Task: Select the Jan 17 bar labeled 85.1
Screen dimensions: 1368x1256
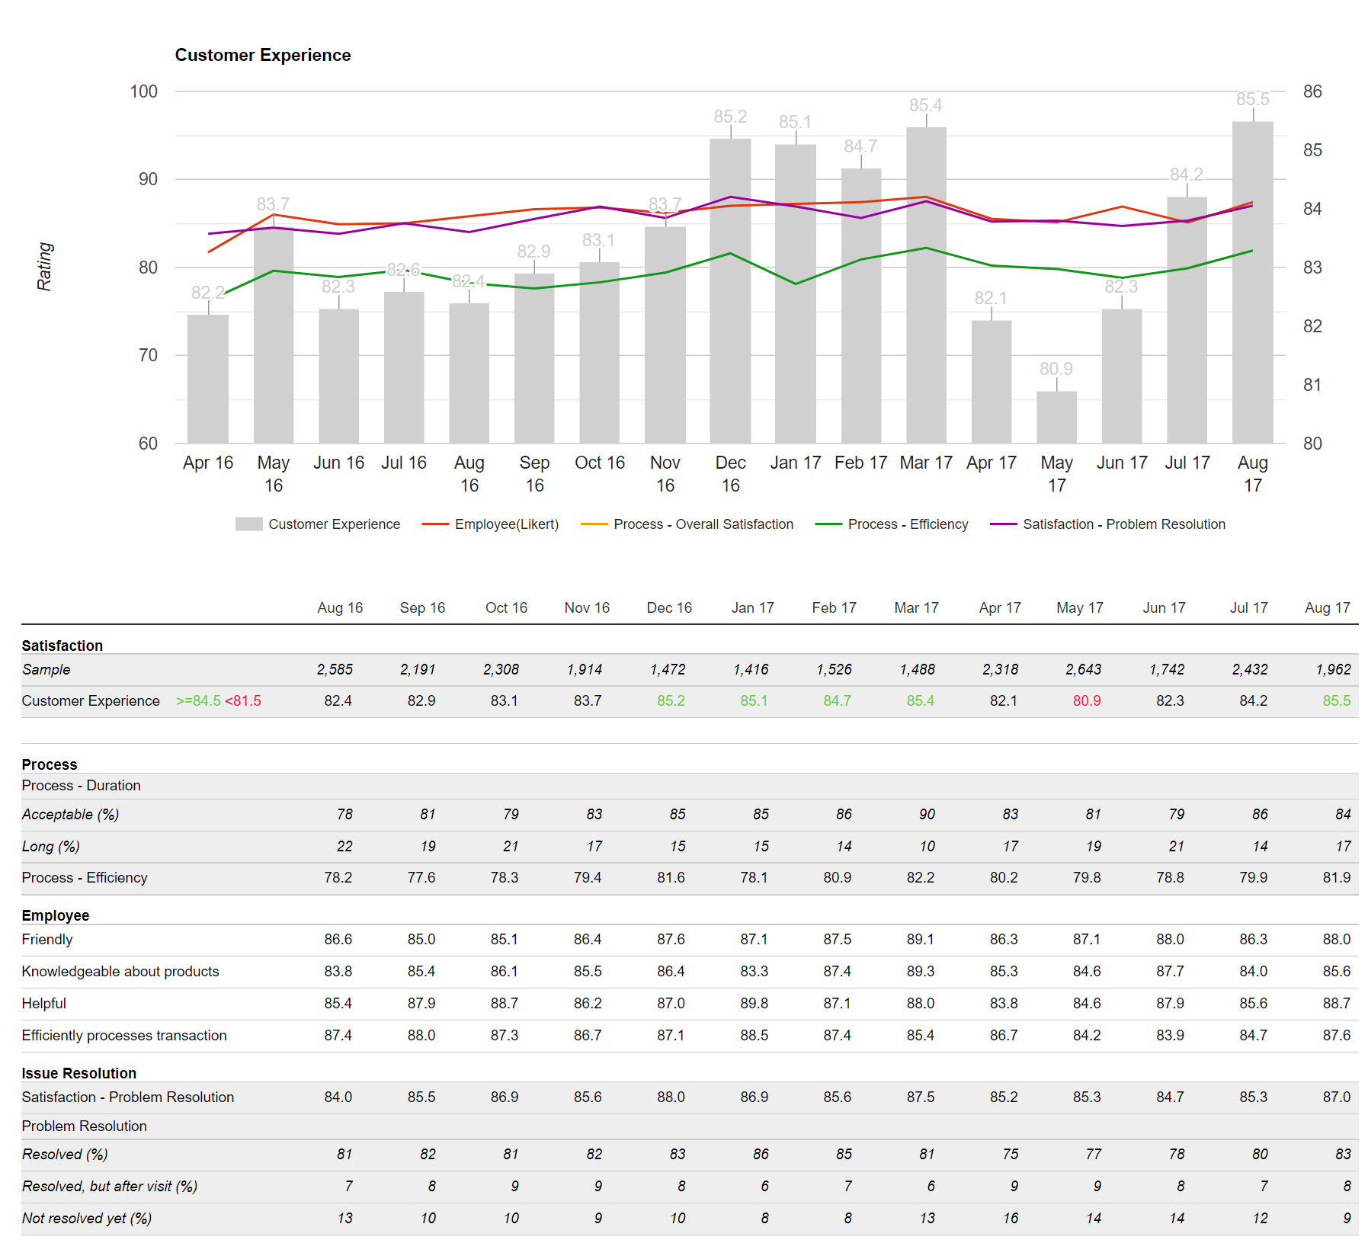Action: point(796,293)
